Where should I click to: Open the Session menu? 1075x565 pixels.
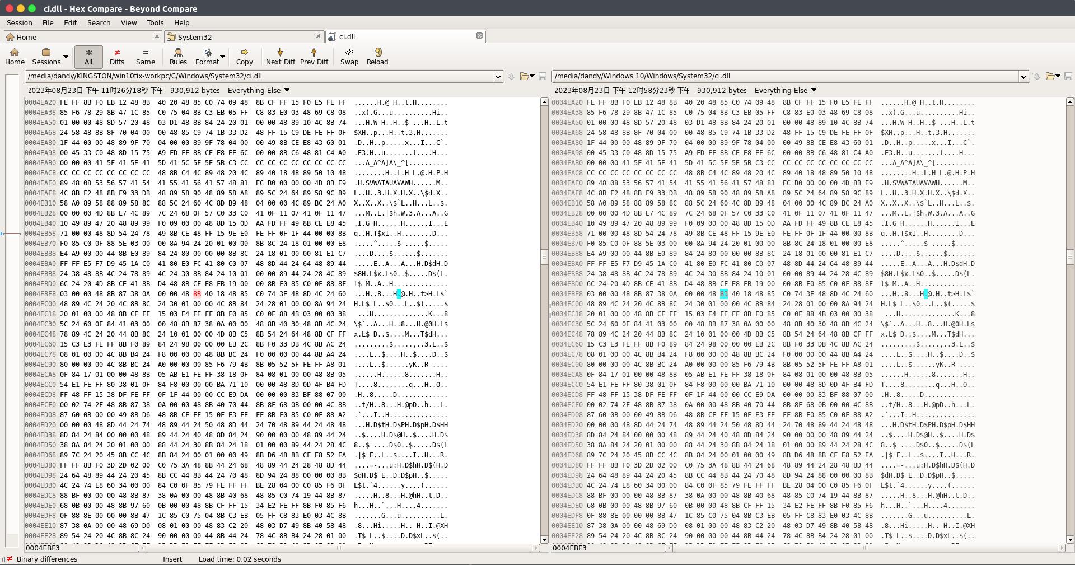click(19, 23)
